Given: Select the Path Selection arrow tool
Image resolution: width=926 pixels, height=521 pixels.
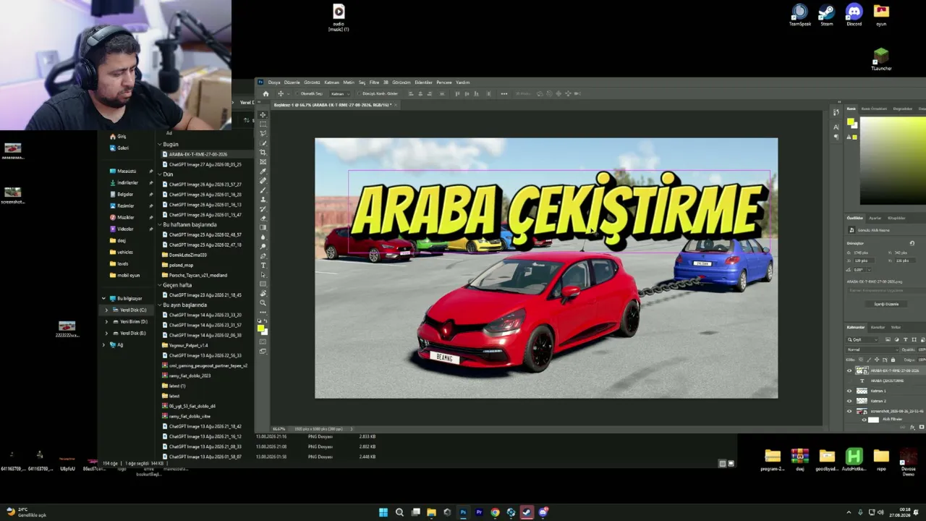Looking at the screenshot, I should [x=263, y=275].
